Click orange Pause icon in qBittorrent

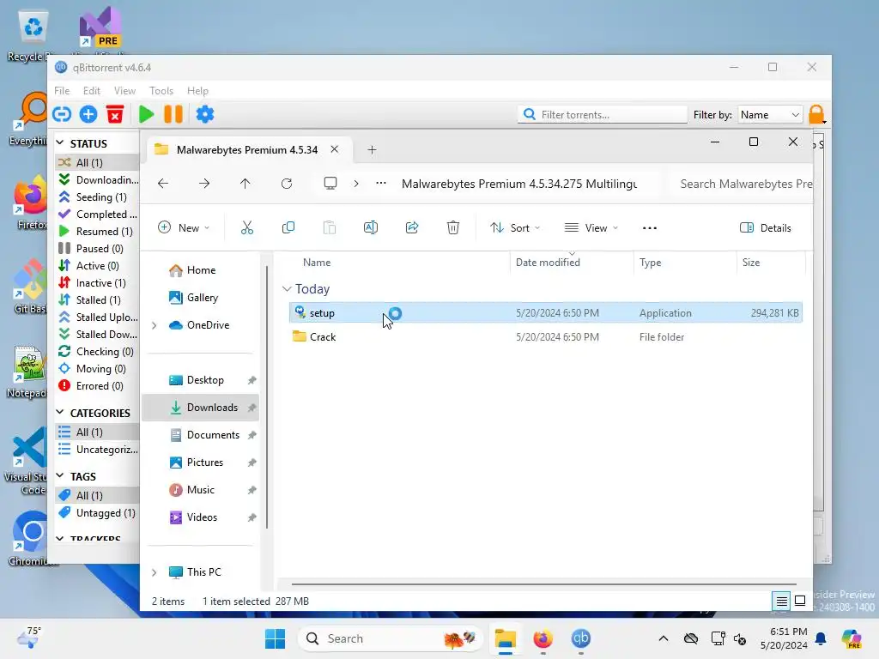click(173, 114)
